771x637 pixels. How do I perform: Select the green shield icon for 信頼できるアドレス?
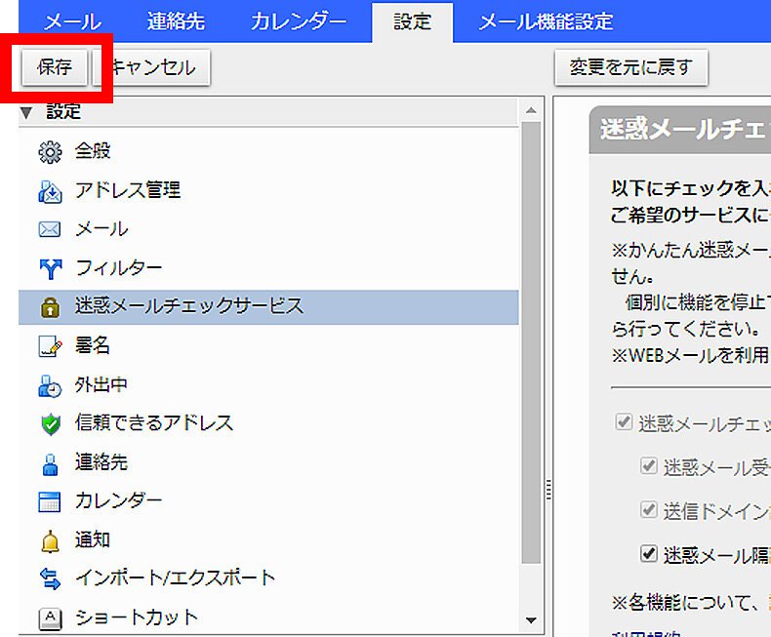(x=49, y=423)
